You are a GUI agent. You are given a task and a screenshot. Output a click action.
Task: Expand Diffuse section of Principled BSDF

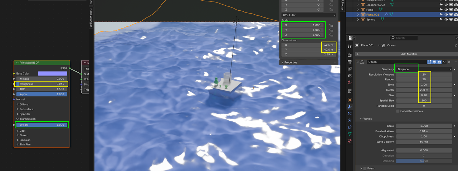click(18, 105)
